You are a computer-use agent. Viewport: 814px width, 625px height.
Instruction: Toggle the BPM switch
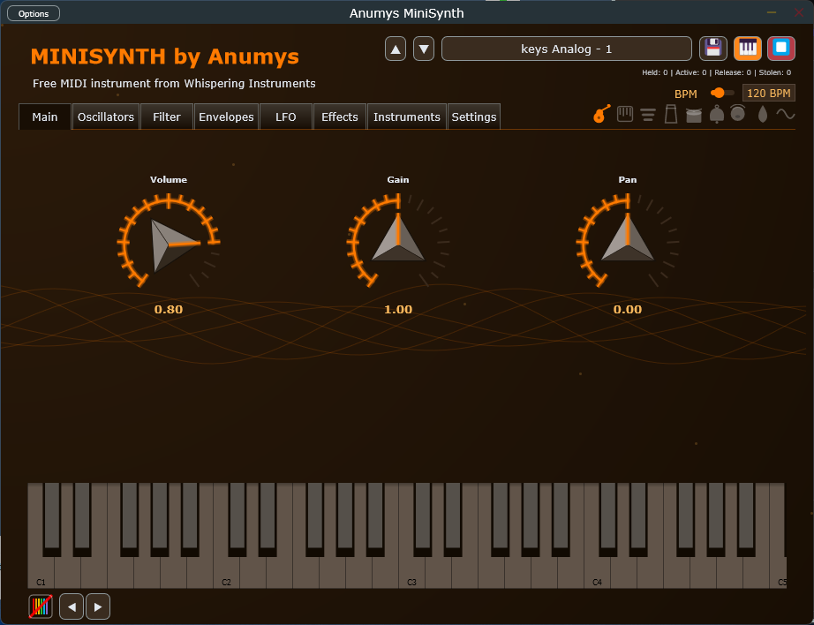(x=721, y=93)
